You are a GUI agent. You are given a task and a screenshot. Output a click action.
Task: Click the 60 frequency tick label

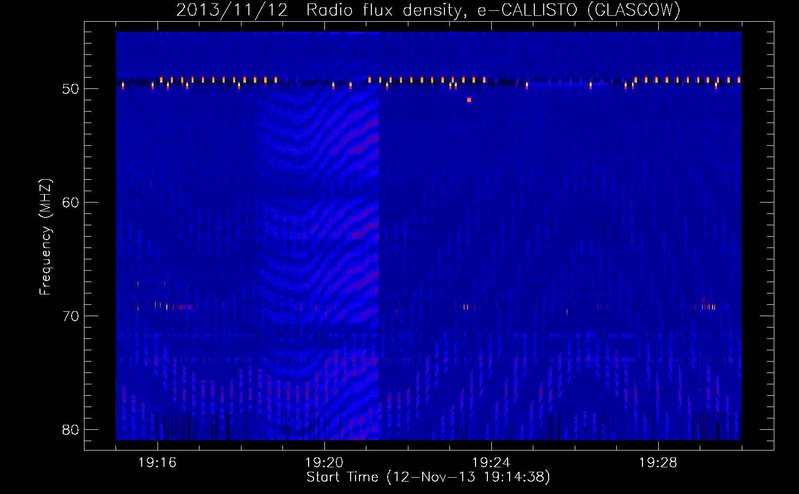(x=71, y=203)
